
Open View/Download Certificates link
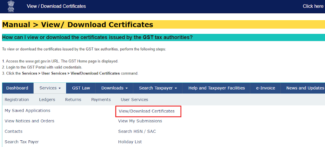147,111
